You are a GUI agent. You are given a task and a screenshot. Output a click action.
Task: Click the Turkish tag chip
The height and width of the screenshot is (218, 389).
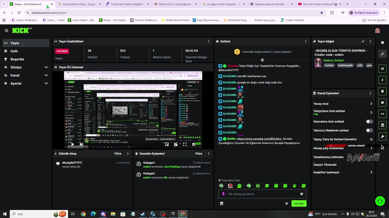tap(329, 65)
